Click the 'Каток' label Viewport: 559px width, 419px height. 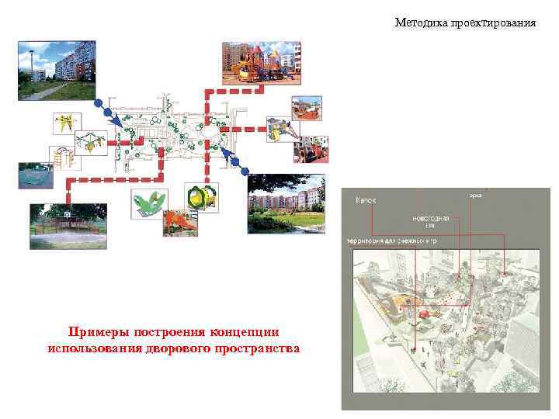(366, 201)
